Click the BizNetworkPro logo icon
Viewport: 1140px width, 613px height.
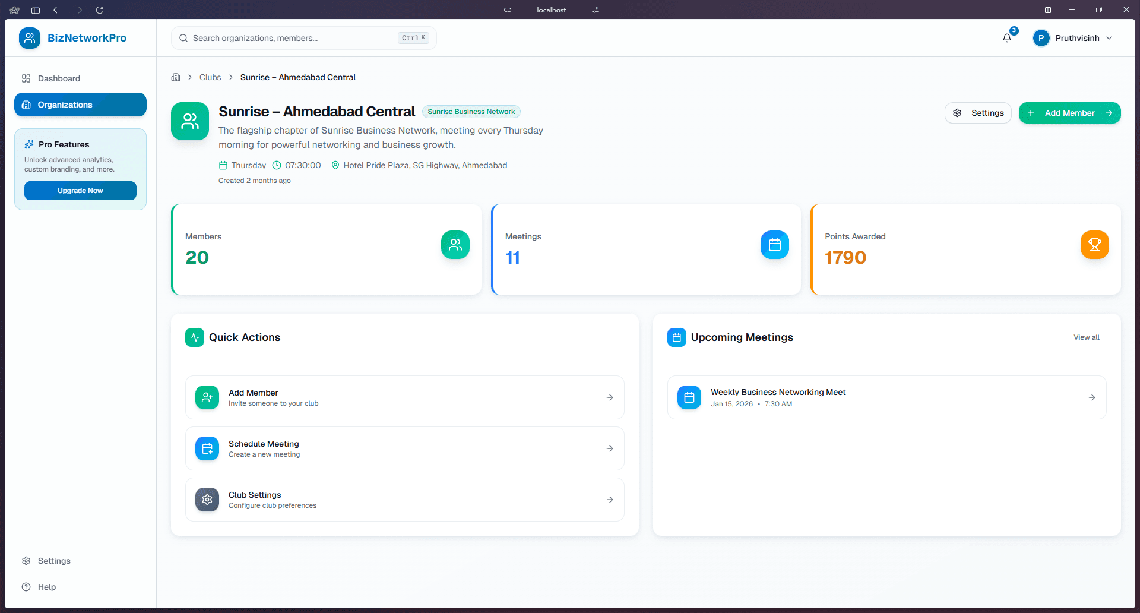pos(29,37)
